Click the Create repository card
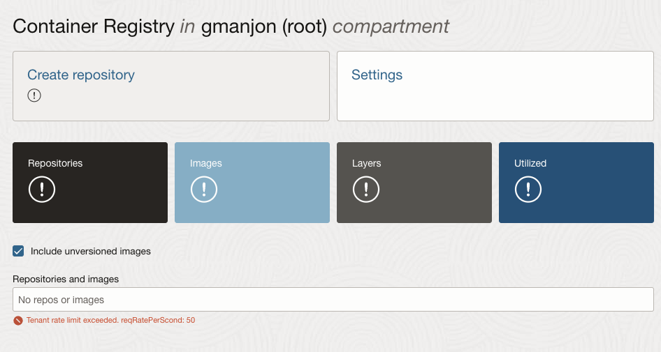This screenshot has width=661, height=352. coord(171,86)
